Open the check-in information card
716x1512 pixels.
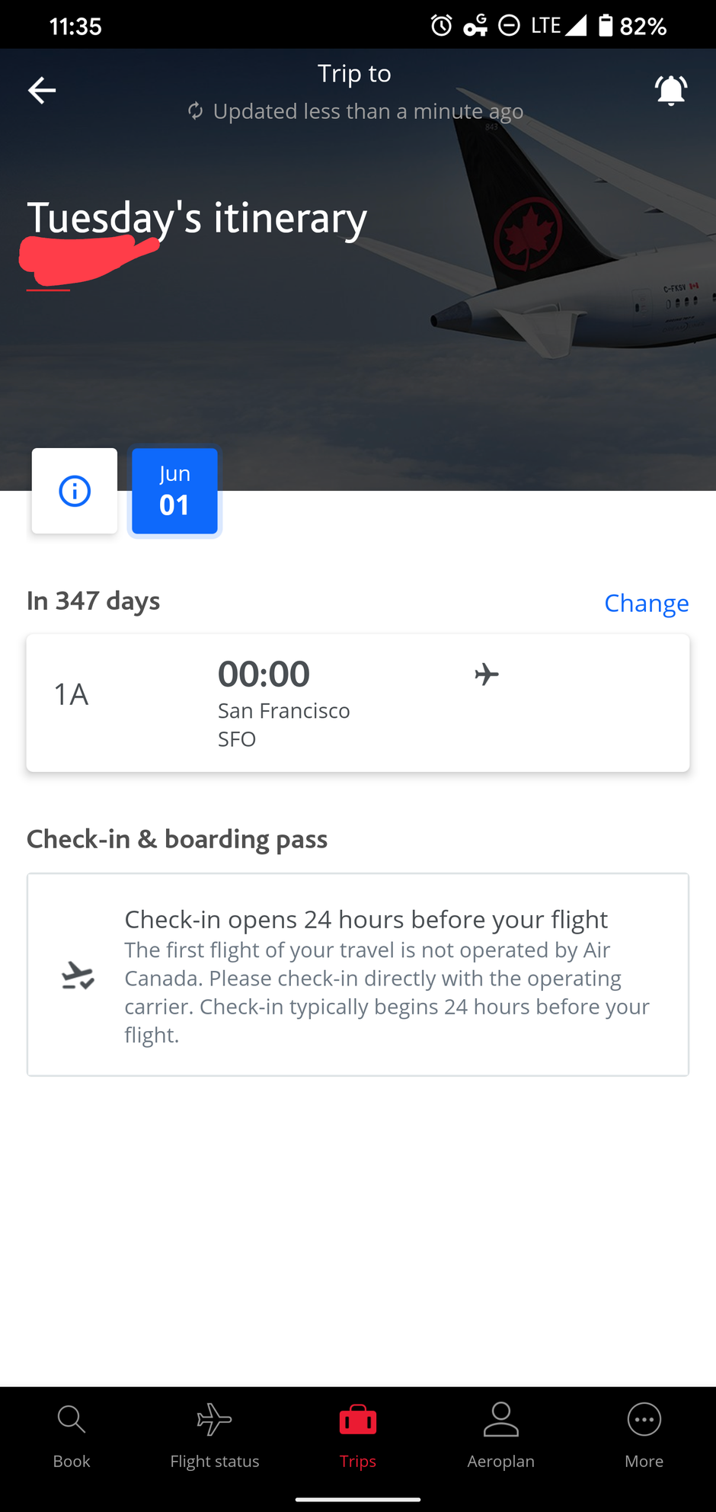tap(358, 975)
